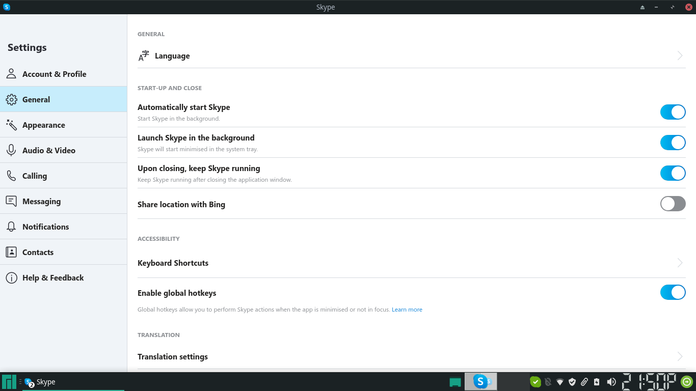Viewport: 696px width, 391px height.
Task: Expand Translation settings chevron
Action: (x=680, y=356)
